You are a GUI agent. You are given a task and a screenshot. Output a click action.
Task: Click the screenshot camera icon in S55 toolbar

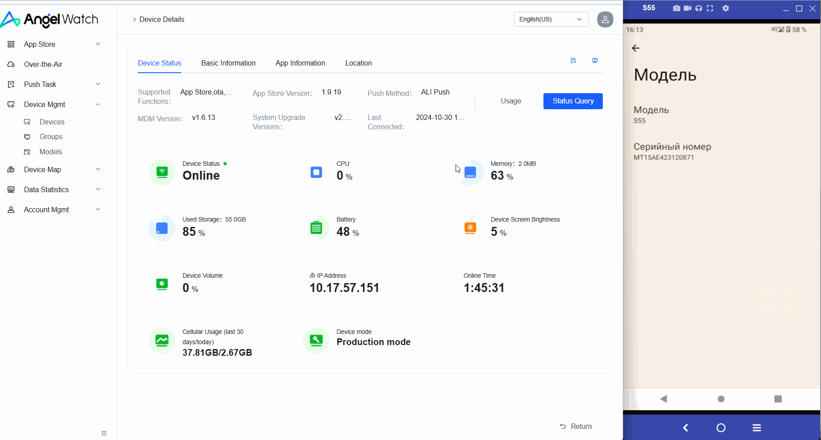[676, 8]
